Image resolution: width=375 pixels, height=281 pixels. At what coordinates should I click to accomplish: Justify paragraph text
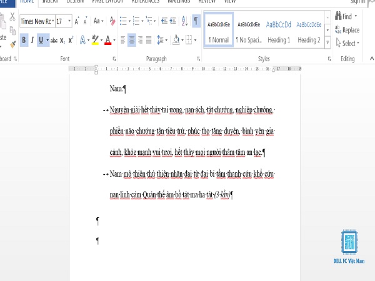(x=149, y=40)
